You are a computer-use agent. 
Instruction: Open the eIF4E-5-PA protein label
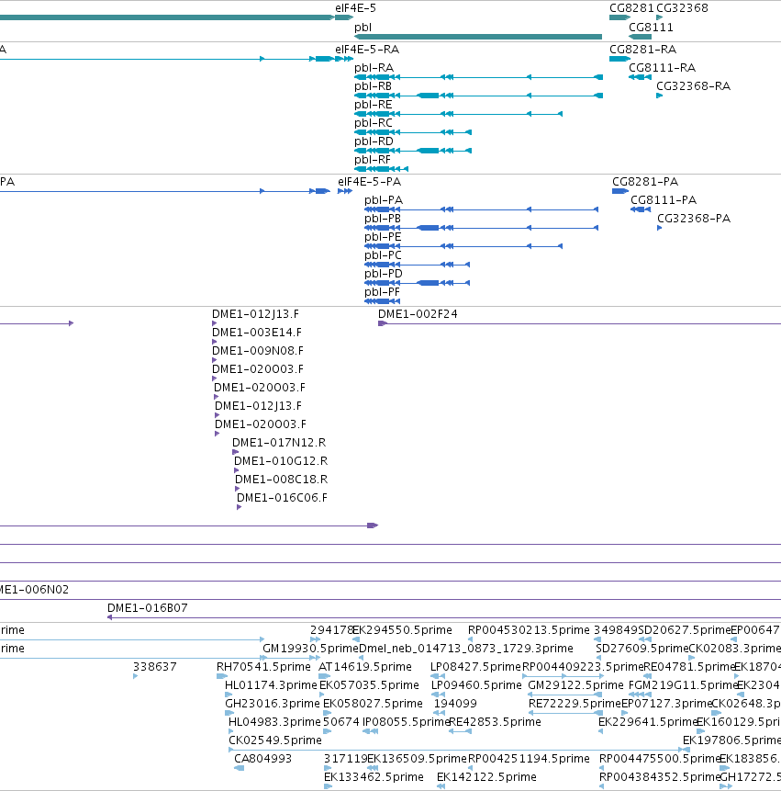pyautogui.click(x=369, y=182)
